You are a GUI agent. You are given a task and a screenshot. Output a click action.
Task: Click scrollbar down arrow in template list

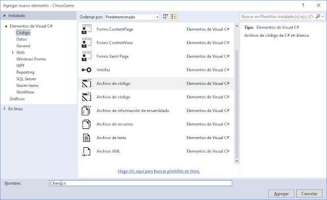(x=237, y=161)
